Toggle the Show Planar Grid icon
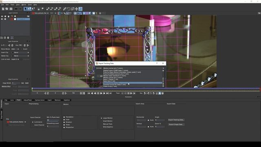 click(x=81, y=9)
